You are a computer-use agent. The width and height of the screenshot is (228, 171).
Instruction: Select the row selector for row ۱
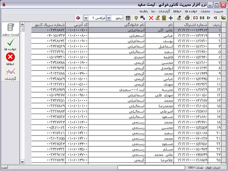[x=223, y=30]
